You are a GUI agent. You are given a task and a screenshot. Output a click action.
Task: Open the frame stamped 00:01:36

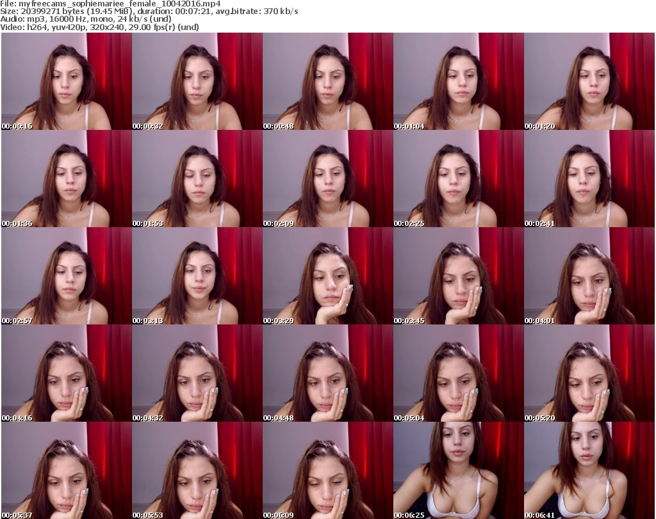[x=67, y=179]
